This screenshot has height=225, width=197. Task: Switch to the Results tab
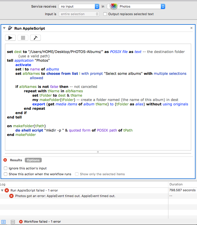[16, 160]
